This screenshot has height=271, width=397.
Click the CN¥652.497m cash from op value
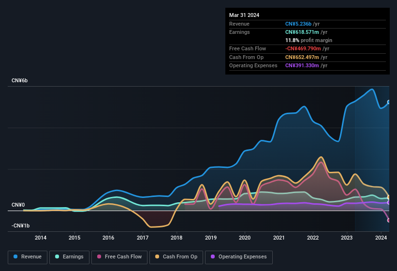(x=302, y=57)
